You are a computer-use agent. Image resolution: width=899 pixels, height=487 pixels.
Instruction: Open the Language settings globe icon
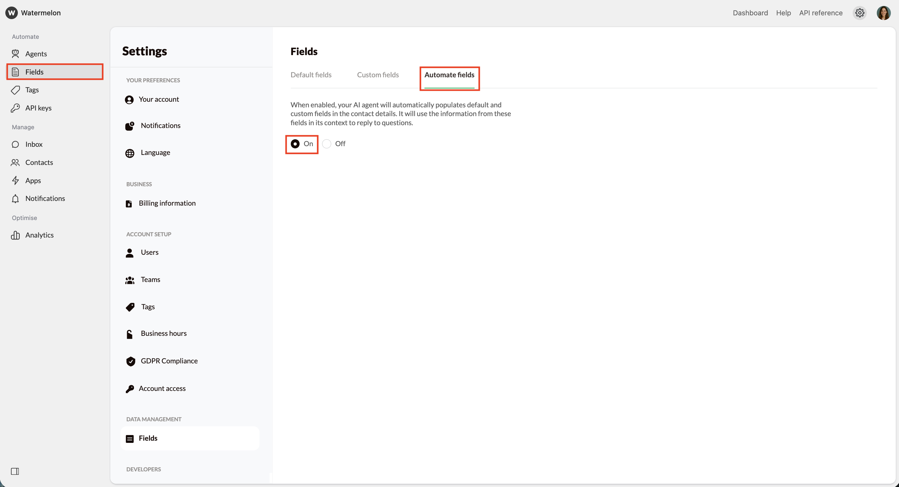[x=130, y=153]
